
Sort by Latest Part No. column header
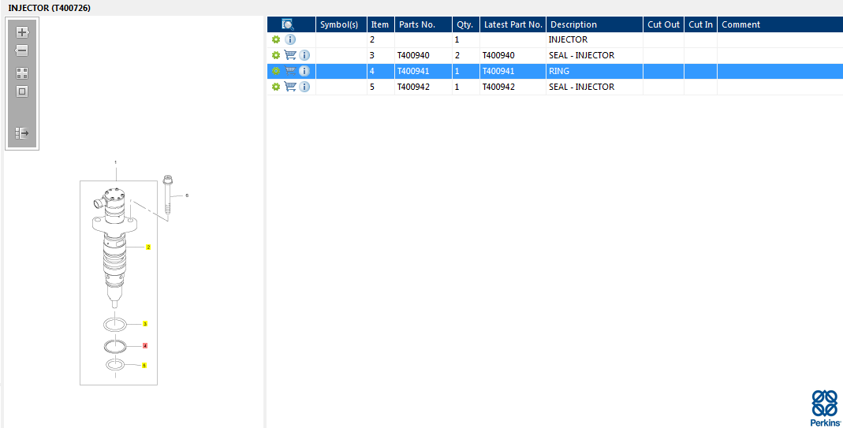(513, 24)
